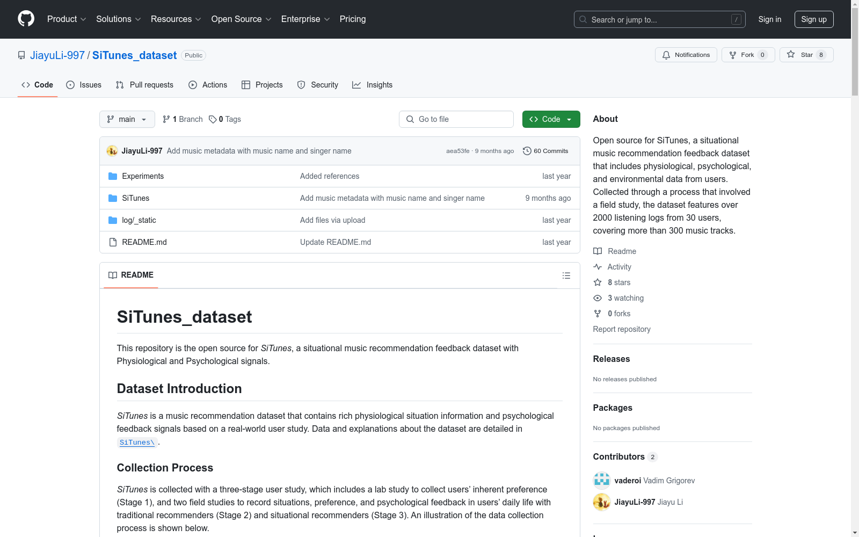The width and height of the screenshot is (859, 537).
Task: Open contributor JiayuLi-997 Jiayu Li profile
Action: [649, 502]
